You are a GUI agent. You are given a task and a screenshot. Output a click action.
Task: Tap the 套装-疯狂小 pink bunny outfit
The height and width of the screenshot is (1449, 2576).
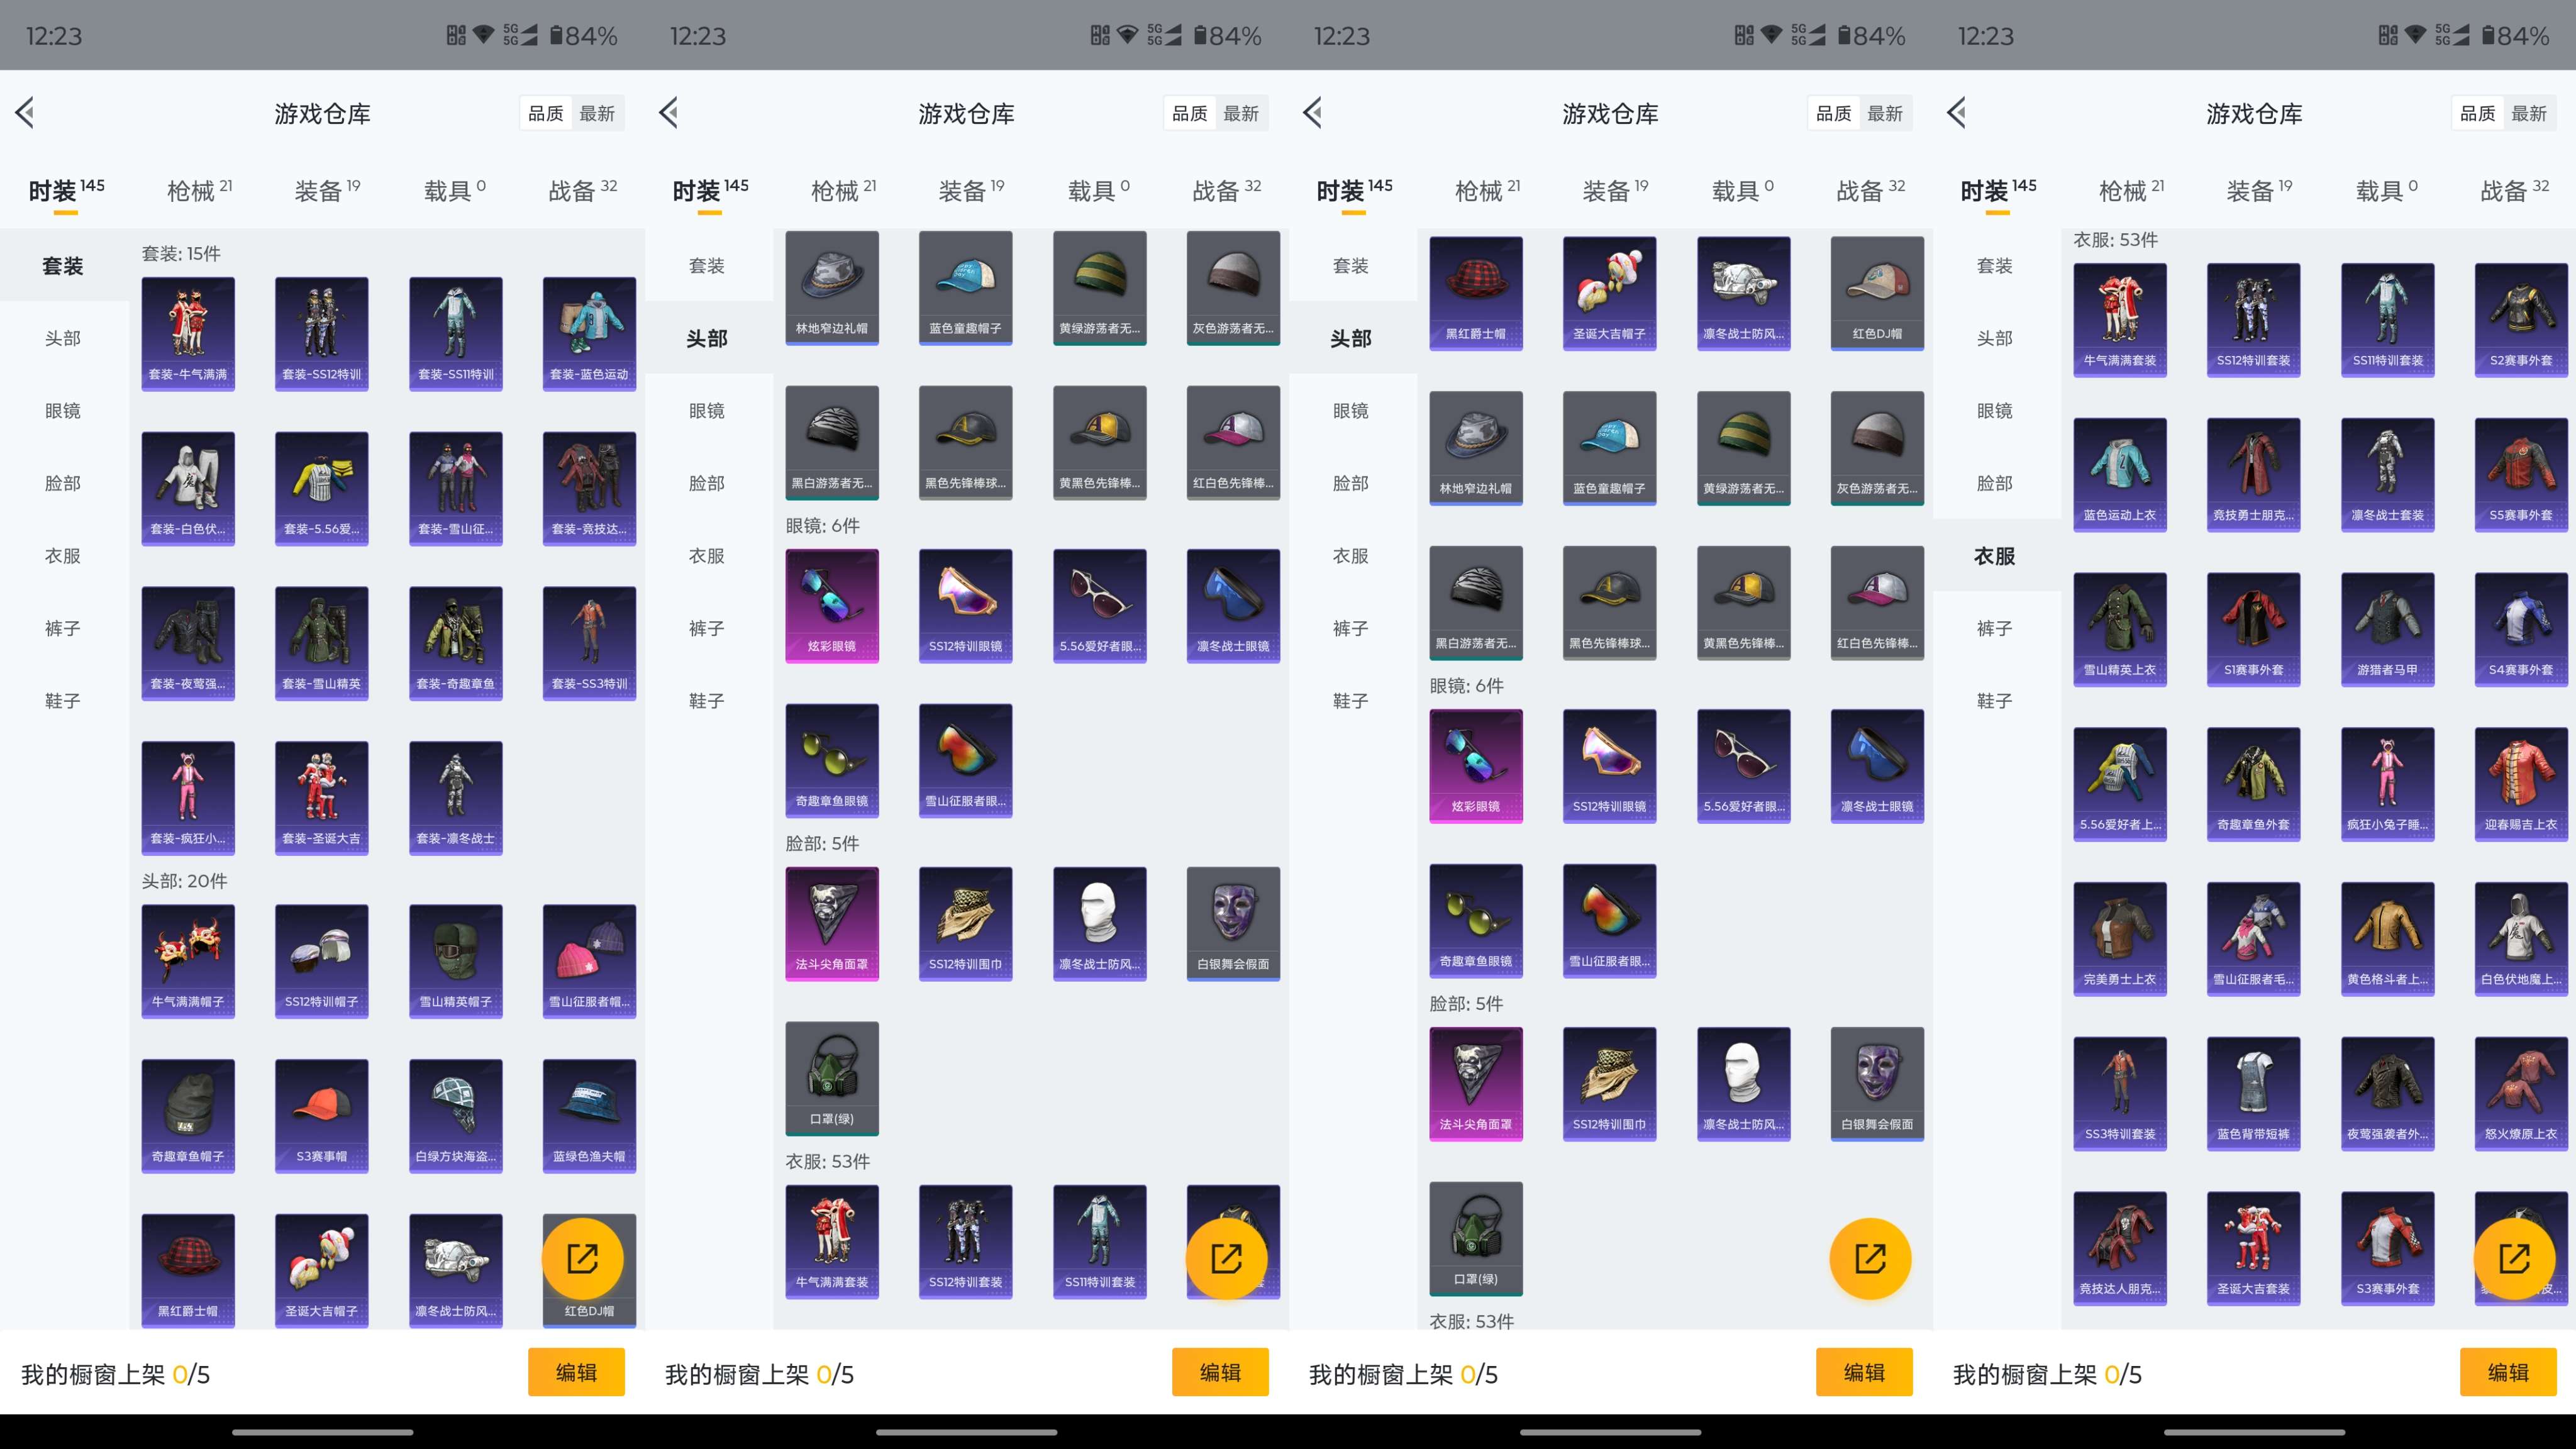[188, 798]
